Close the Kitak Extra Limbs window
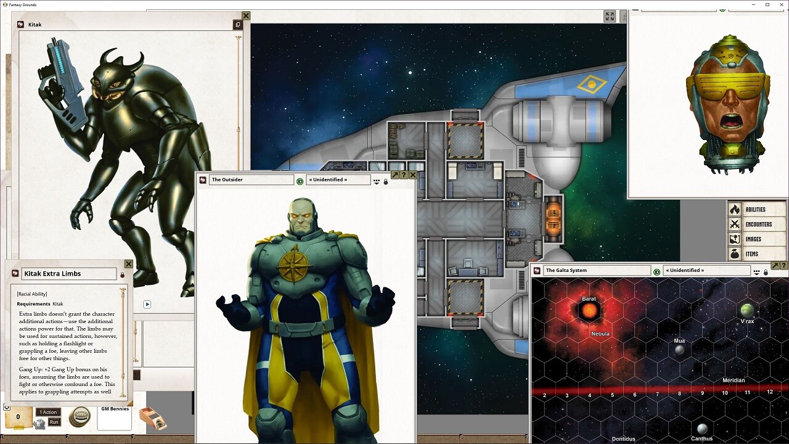 point(128,264)
